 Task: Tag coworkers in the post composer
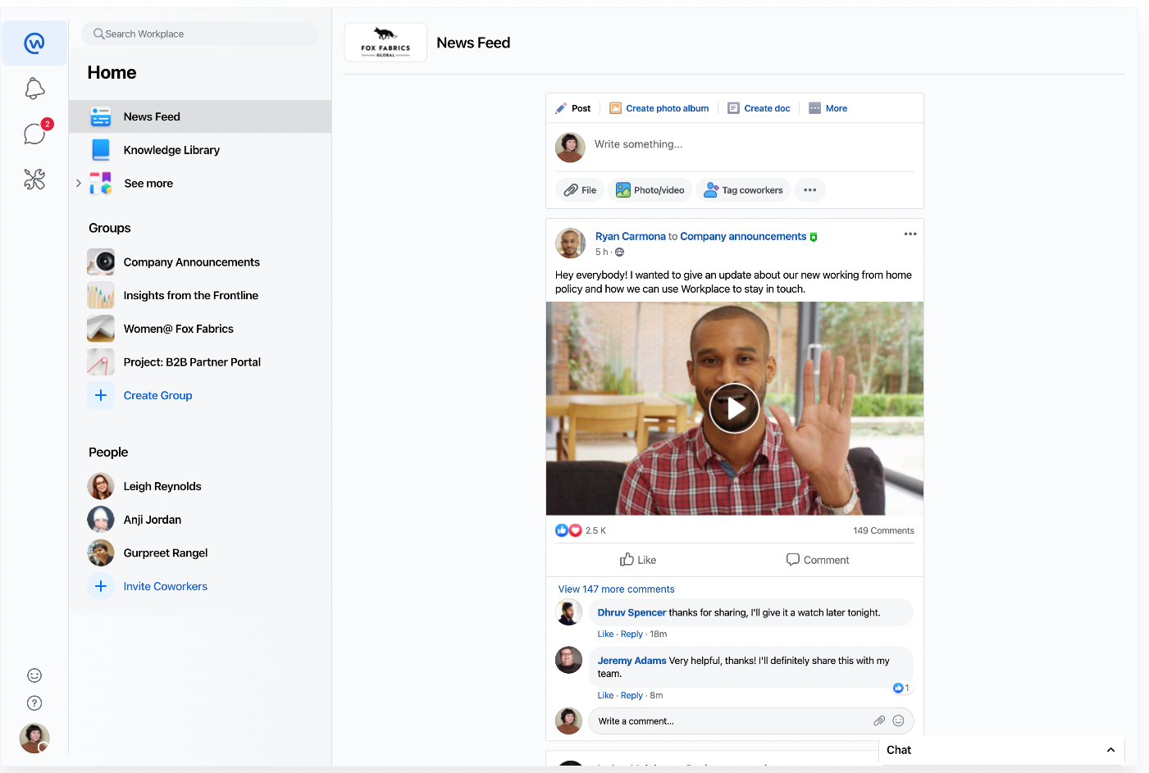[x=743, y=189]
